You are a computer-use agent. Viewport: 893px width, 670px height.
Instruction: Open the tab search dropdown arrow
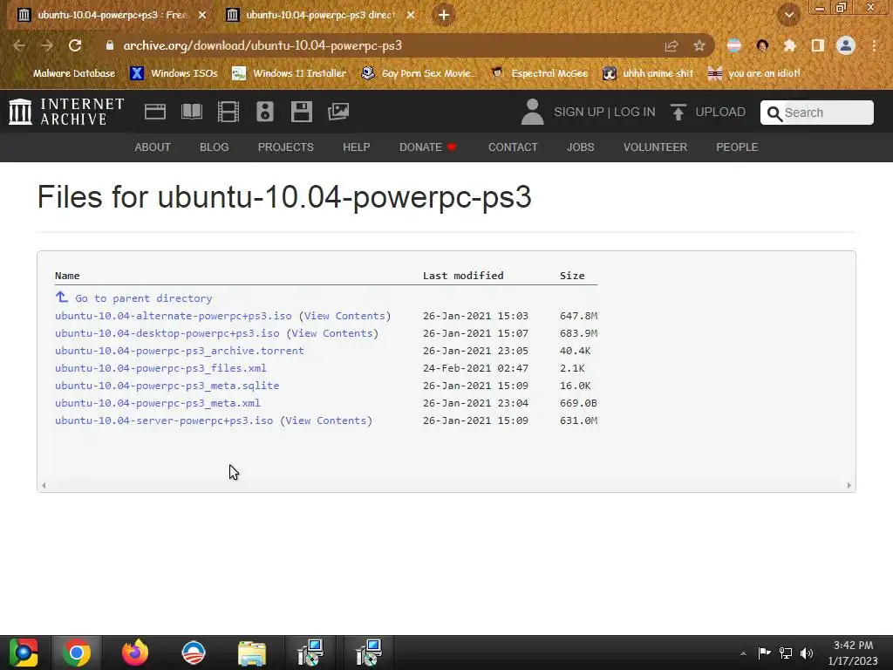click(788, 15)
